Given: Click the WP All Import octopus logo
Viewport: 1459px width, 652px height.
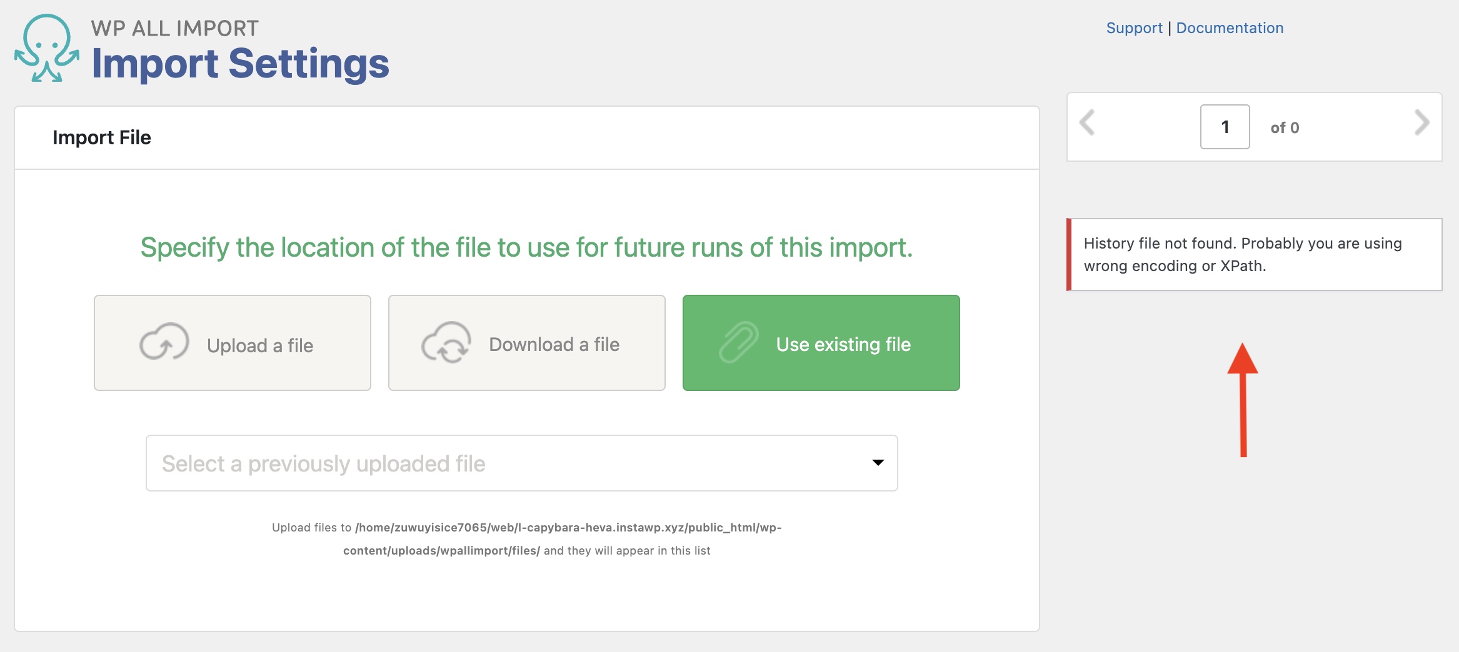Looking at the screenshot, I should tap(47, 49).
